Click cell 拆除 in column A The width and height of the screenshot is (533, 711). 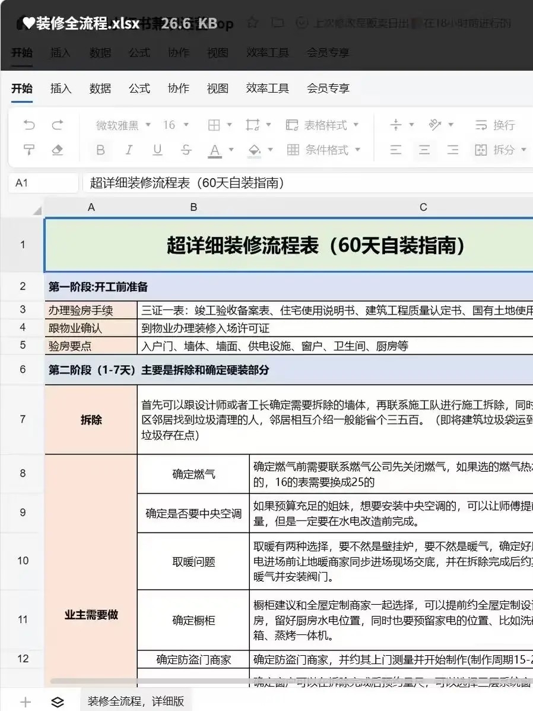[91, 420]
